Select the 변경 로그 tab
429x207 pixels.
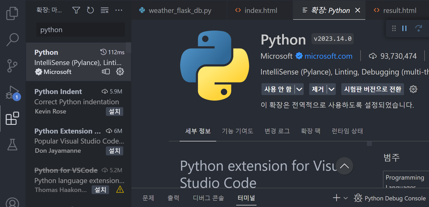click(277, 131)
